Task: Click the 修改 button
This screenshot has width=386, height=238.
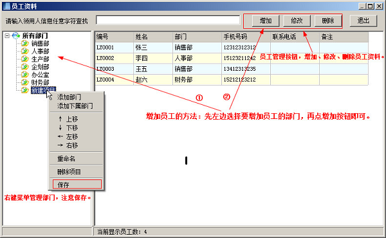Action: 297,21
